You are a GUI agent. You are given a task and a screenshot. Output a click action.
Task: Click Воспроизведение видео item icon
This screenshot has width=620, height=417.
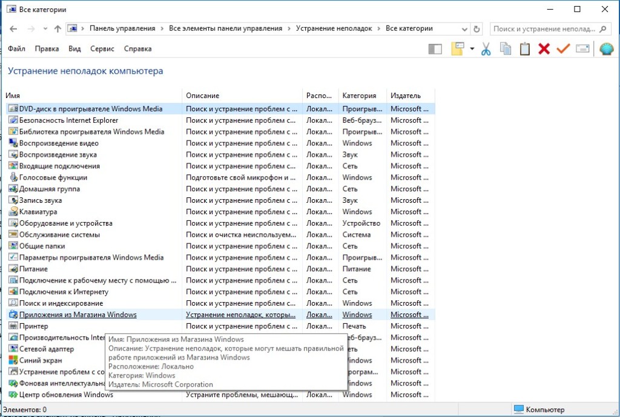13,143
